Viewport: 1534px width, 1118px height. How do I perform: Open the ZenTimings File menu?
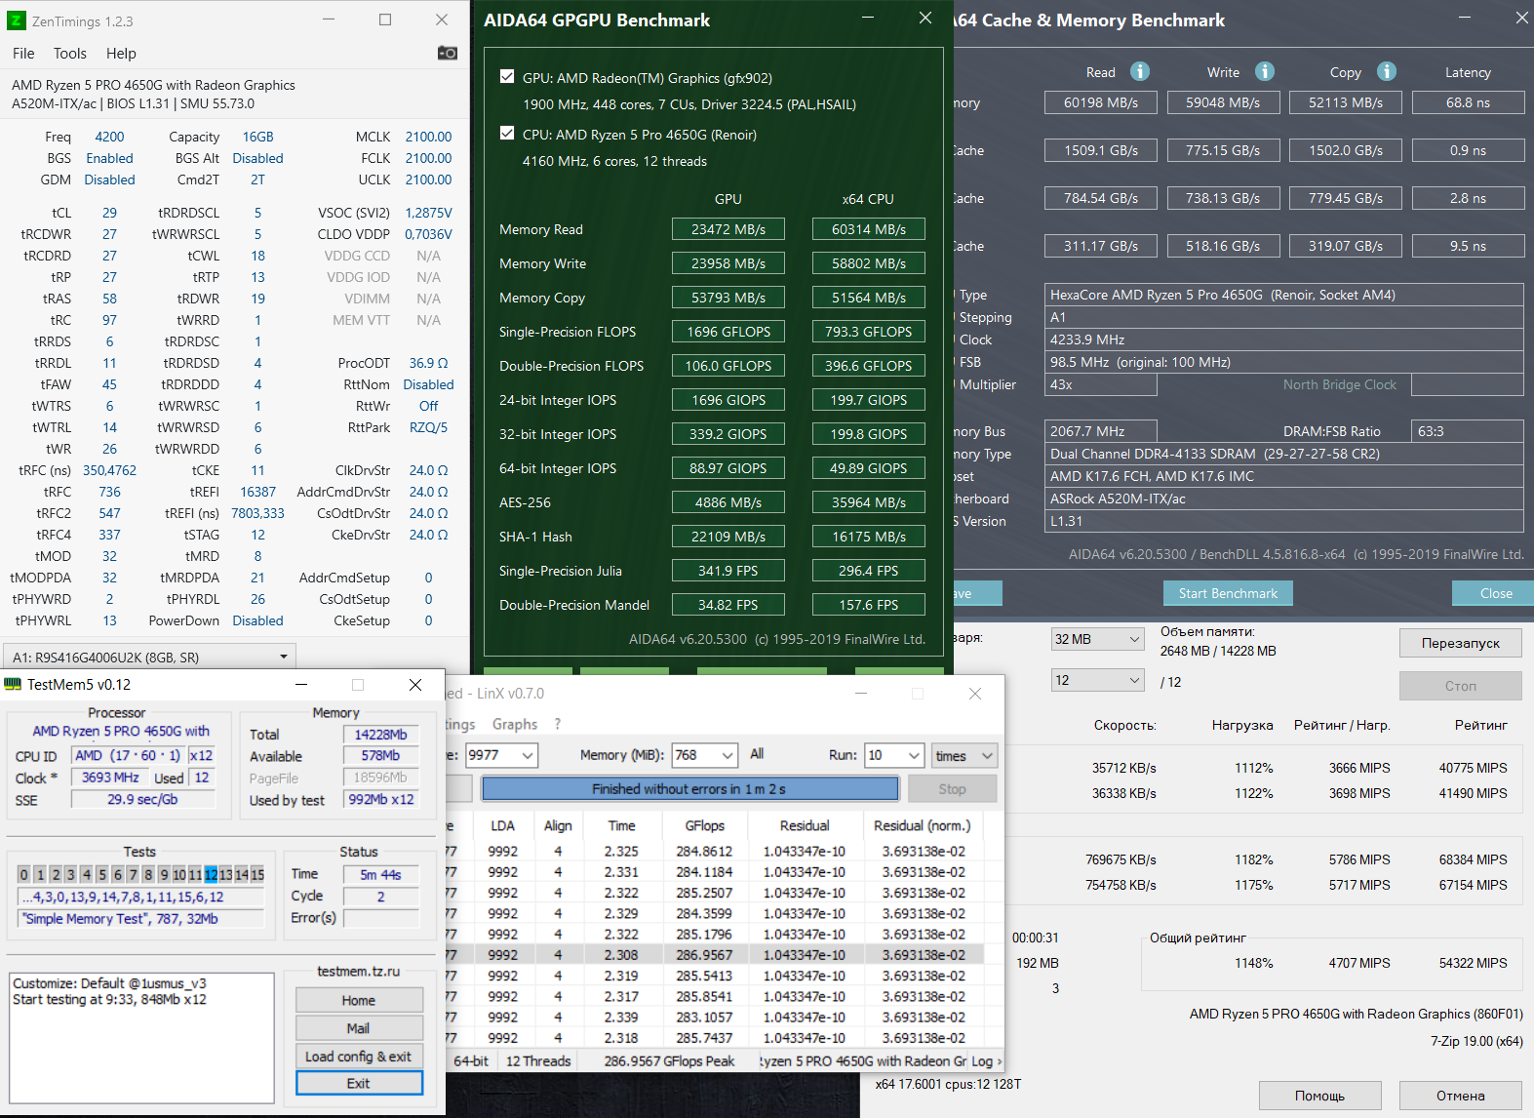pyautogui.click(x=23, y=54)
